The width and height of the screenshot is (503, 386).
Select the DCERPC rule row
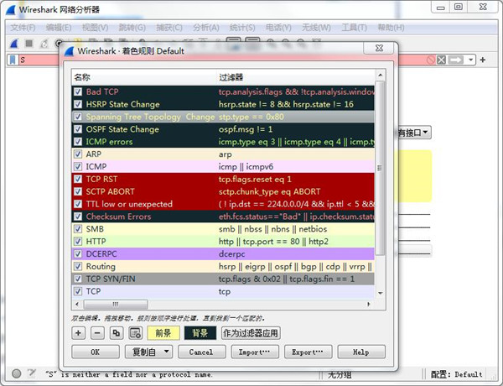click(x=223, y=253)
